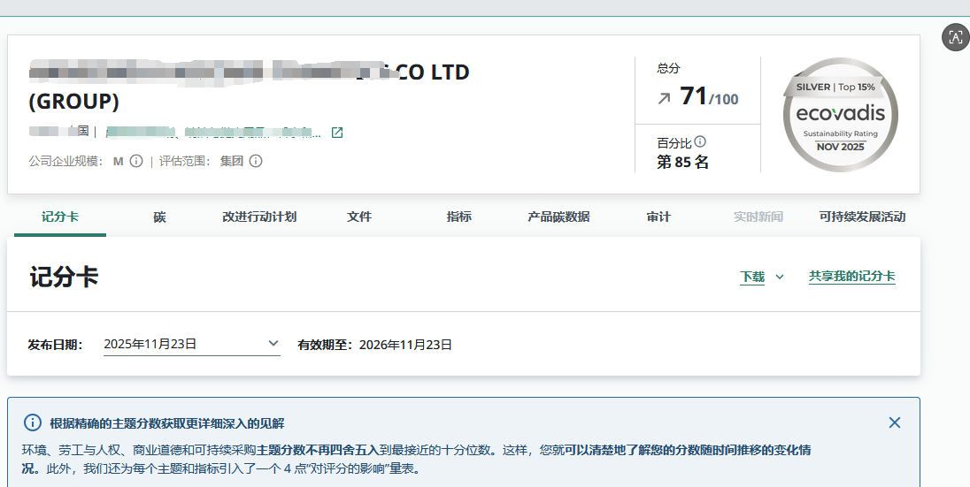970x487 pixels.
Task: Switch to the 指标 tab
Action: click(x=459, y=217)
